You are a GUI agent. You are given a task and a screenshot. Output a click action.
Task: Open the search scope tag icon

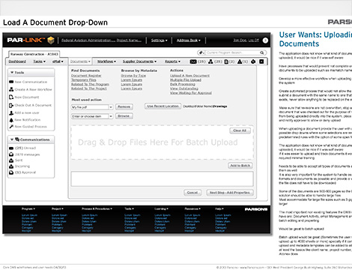pos(201,52)
